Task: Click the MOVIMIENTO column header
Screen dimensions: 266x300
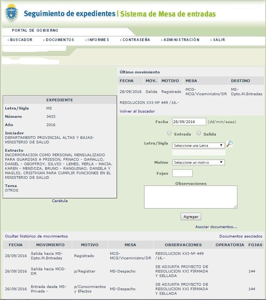Action: tap(50, 245)
